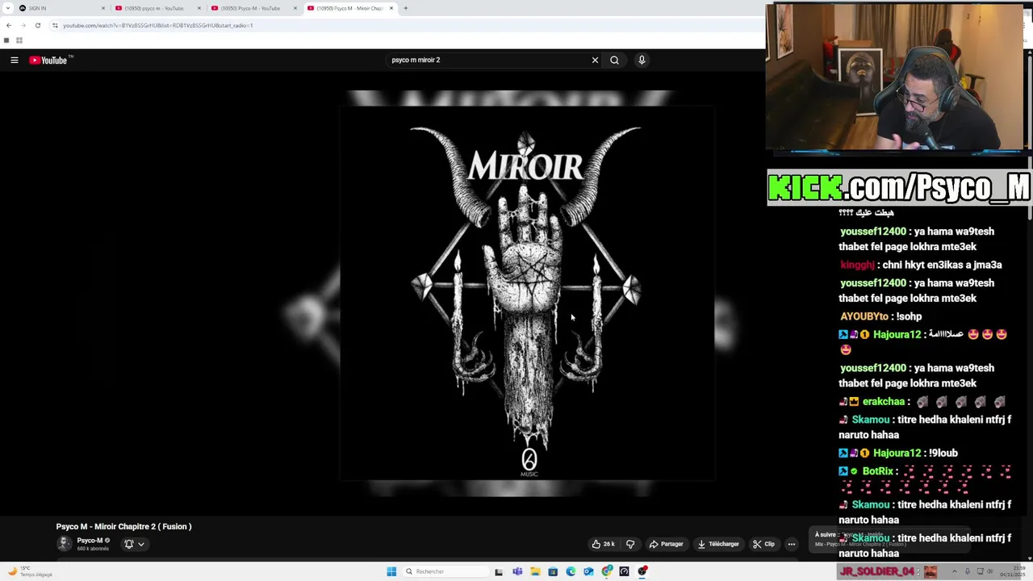1033x581 pixels.
Task: Close the Psyco-M - YouTube tab
Action: [295, 8]
